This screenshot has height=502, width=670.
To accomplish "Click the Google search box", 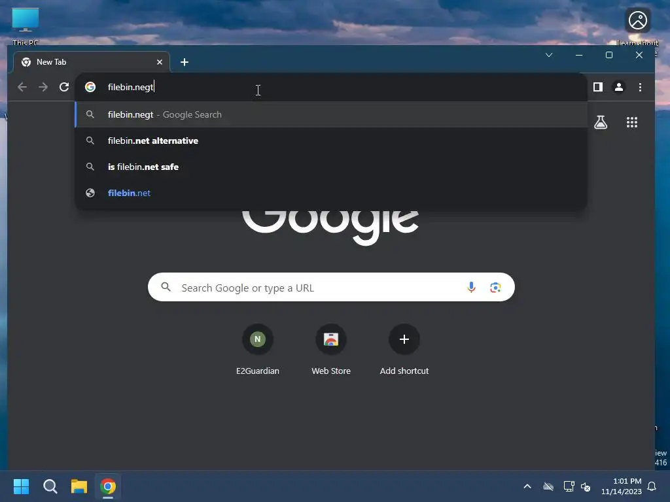I will (x=331, y=288).
